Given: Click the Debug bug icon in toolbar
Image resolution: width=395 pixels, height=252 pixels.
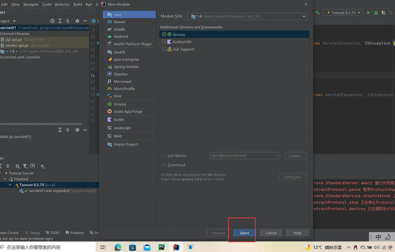Looking at the screenshot, I should coord(376,13).
